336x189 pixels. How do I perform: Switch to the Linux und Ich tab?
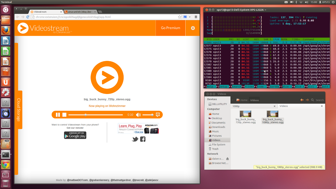click(x=80, y=12)
